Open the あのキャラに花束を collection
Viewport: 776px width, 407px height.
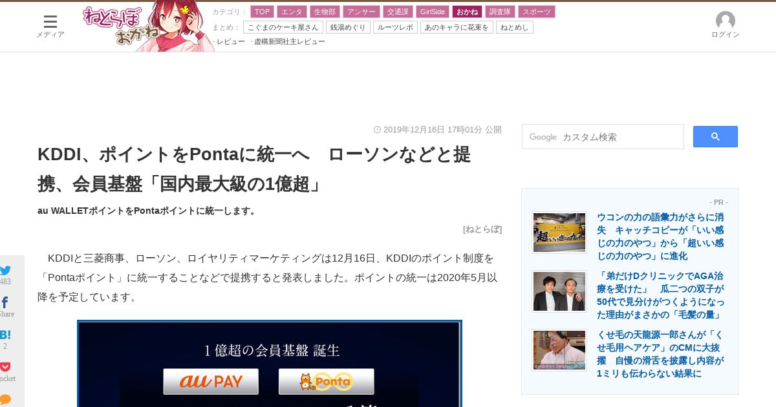[x=457, y=27]
